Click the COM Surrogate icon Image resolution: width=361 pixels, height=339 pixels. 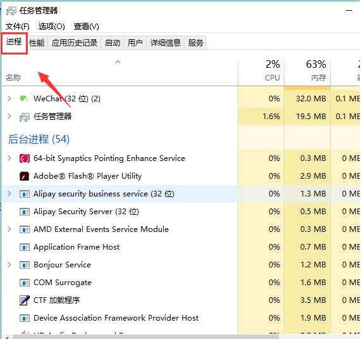[x=24, y=283]
